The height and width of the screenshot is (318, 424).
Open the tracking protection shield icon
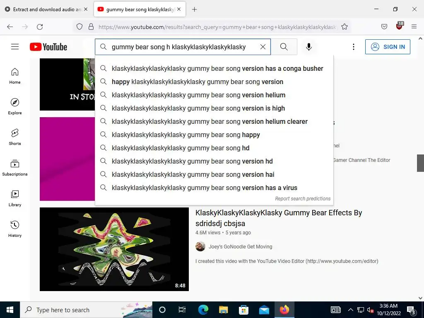[79, 26]
